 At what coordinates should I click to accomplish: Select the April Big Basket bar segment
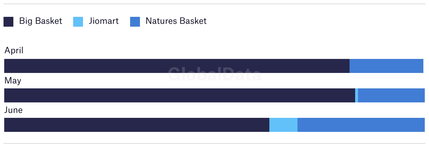point(177,66)
